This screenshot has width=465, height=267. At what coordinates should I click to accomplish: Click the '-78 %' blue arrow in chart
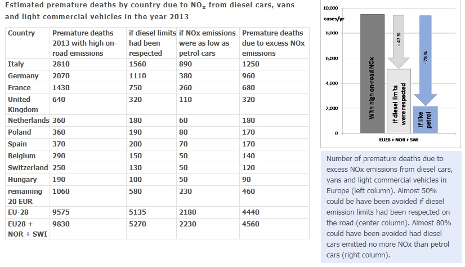(426, 59)
